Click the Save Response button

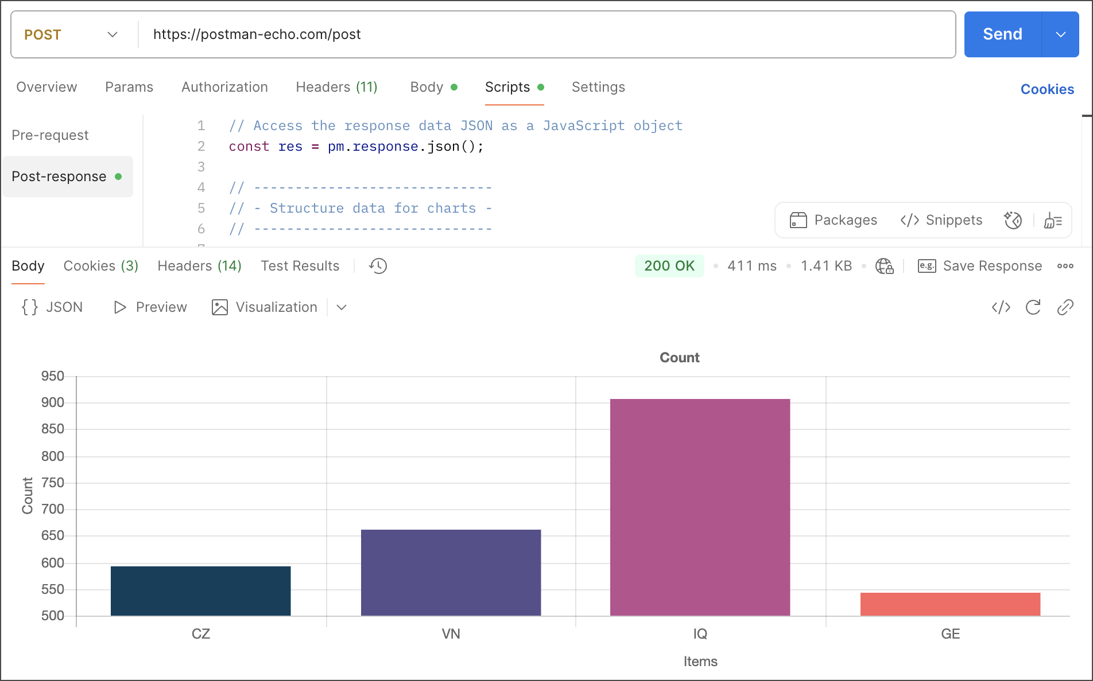[x=980, y=266]
